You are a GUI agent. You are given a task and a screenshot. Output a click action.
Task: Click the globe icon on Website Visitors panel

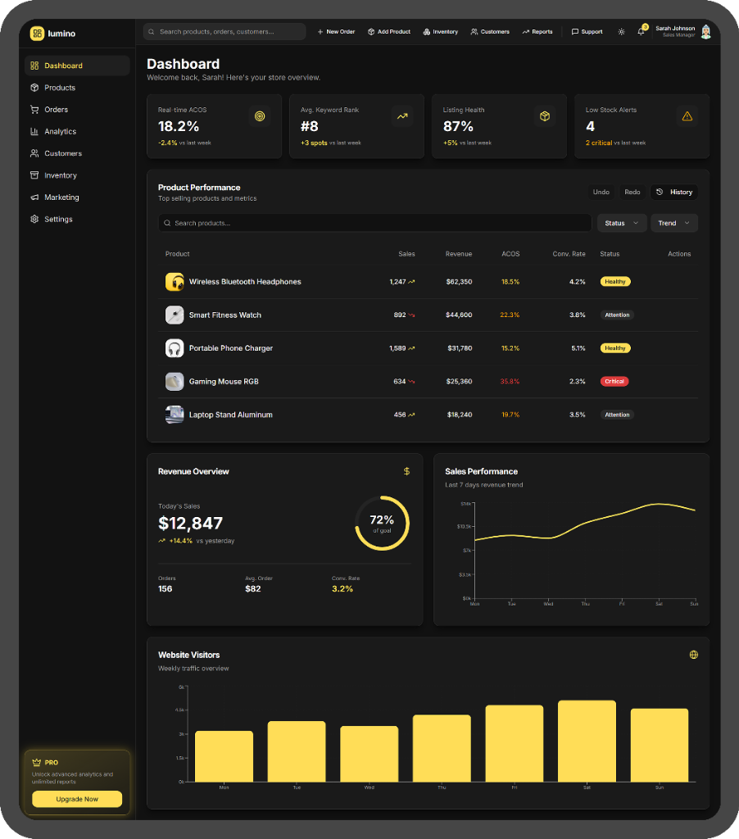pyautogui.click(x=694, y=654)
